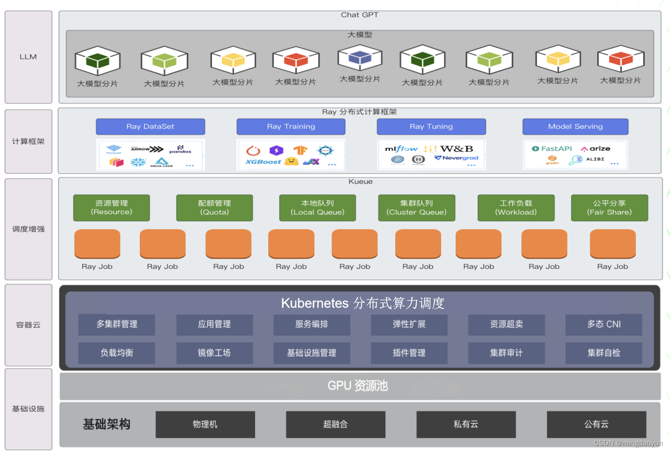Select the 超融合 block
Image resolution: width=670 pixels, height=452 pixels.
click(336, 424)
